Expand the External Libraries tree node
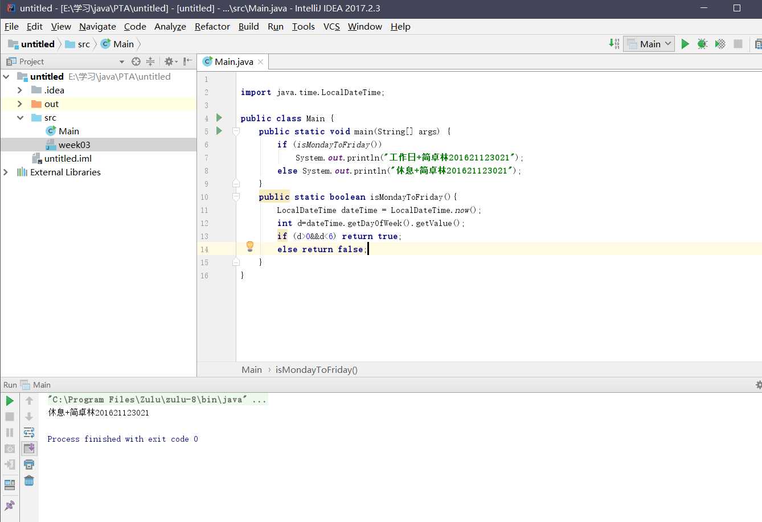 (x=6, y=172)
